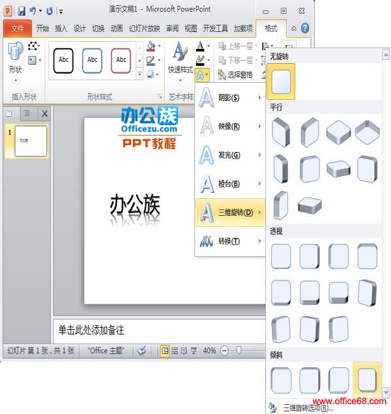Switch to Normal view in status bar

[165, 351]
